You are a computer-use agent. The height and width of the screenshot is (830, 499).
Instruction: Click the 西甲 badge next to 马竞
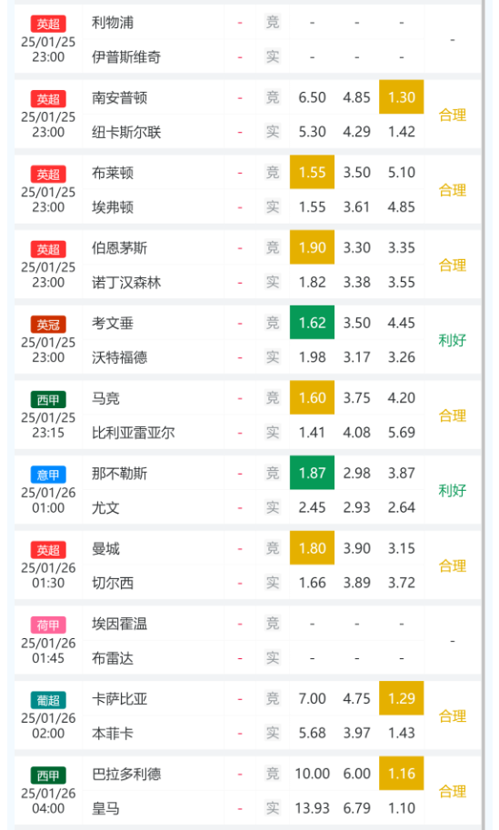coord(48,400)
